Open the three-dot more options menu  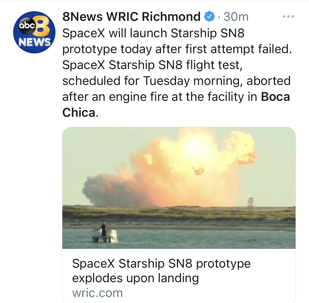click(288, 16)
